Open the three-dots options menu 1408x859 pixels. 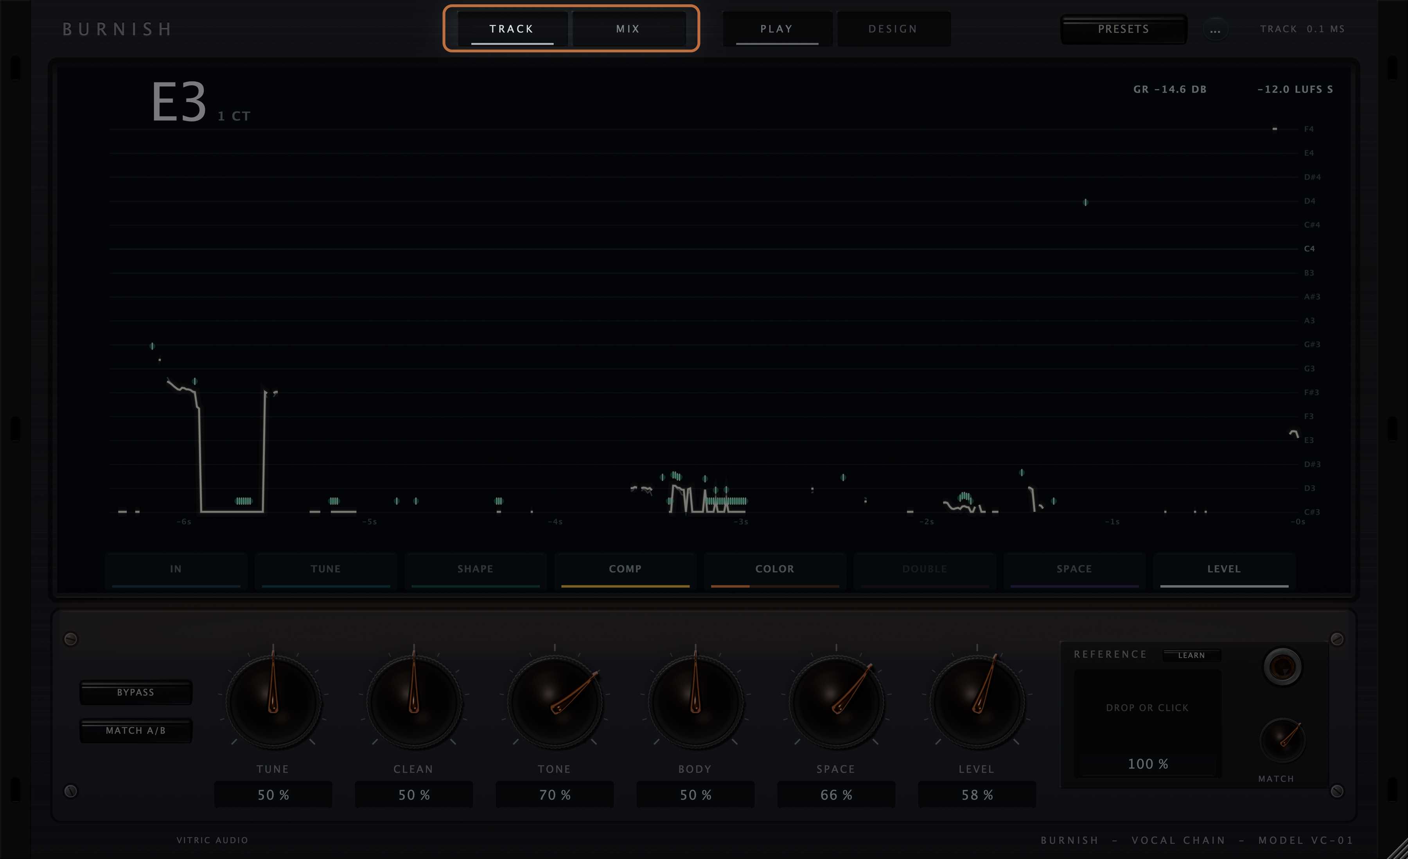tap(1216, 30)
